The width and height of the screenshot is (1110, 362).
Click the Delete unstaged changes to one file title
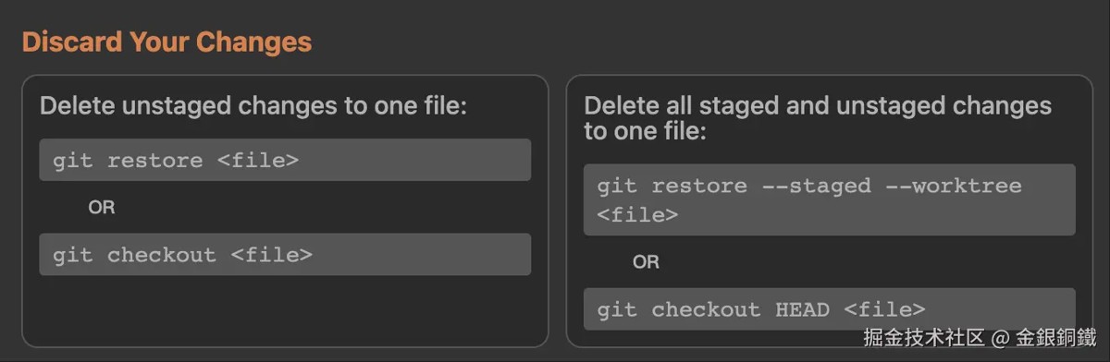[253, 105]
